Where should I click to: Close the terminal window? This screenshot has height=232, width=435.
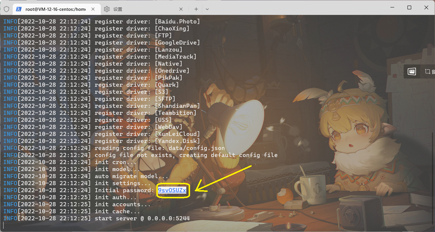pos(426,7)
